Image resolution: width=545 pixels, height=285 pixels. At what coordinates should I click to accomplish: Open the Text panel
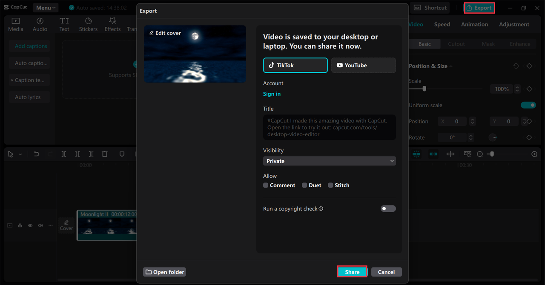point(64,24)
